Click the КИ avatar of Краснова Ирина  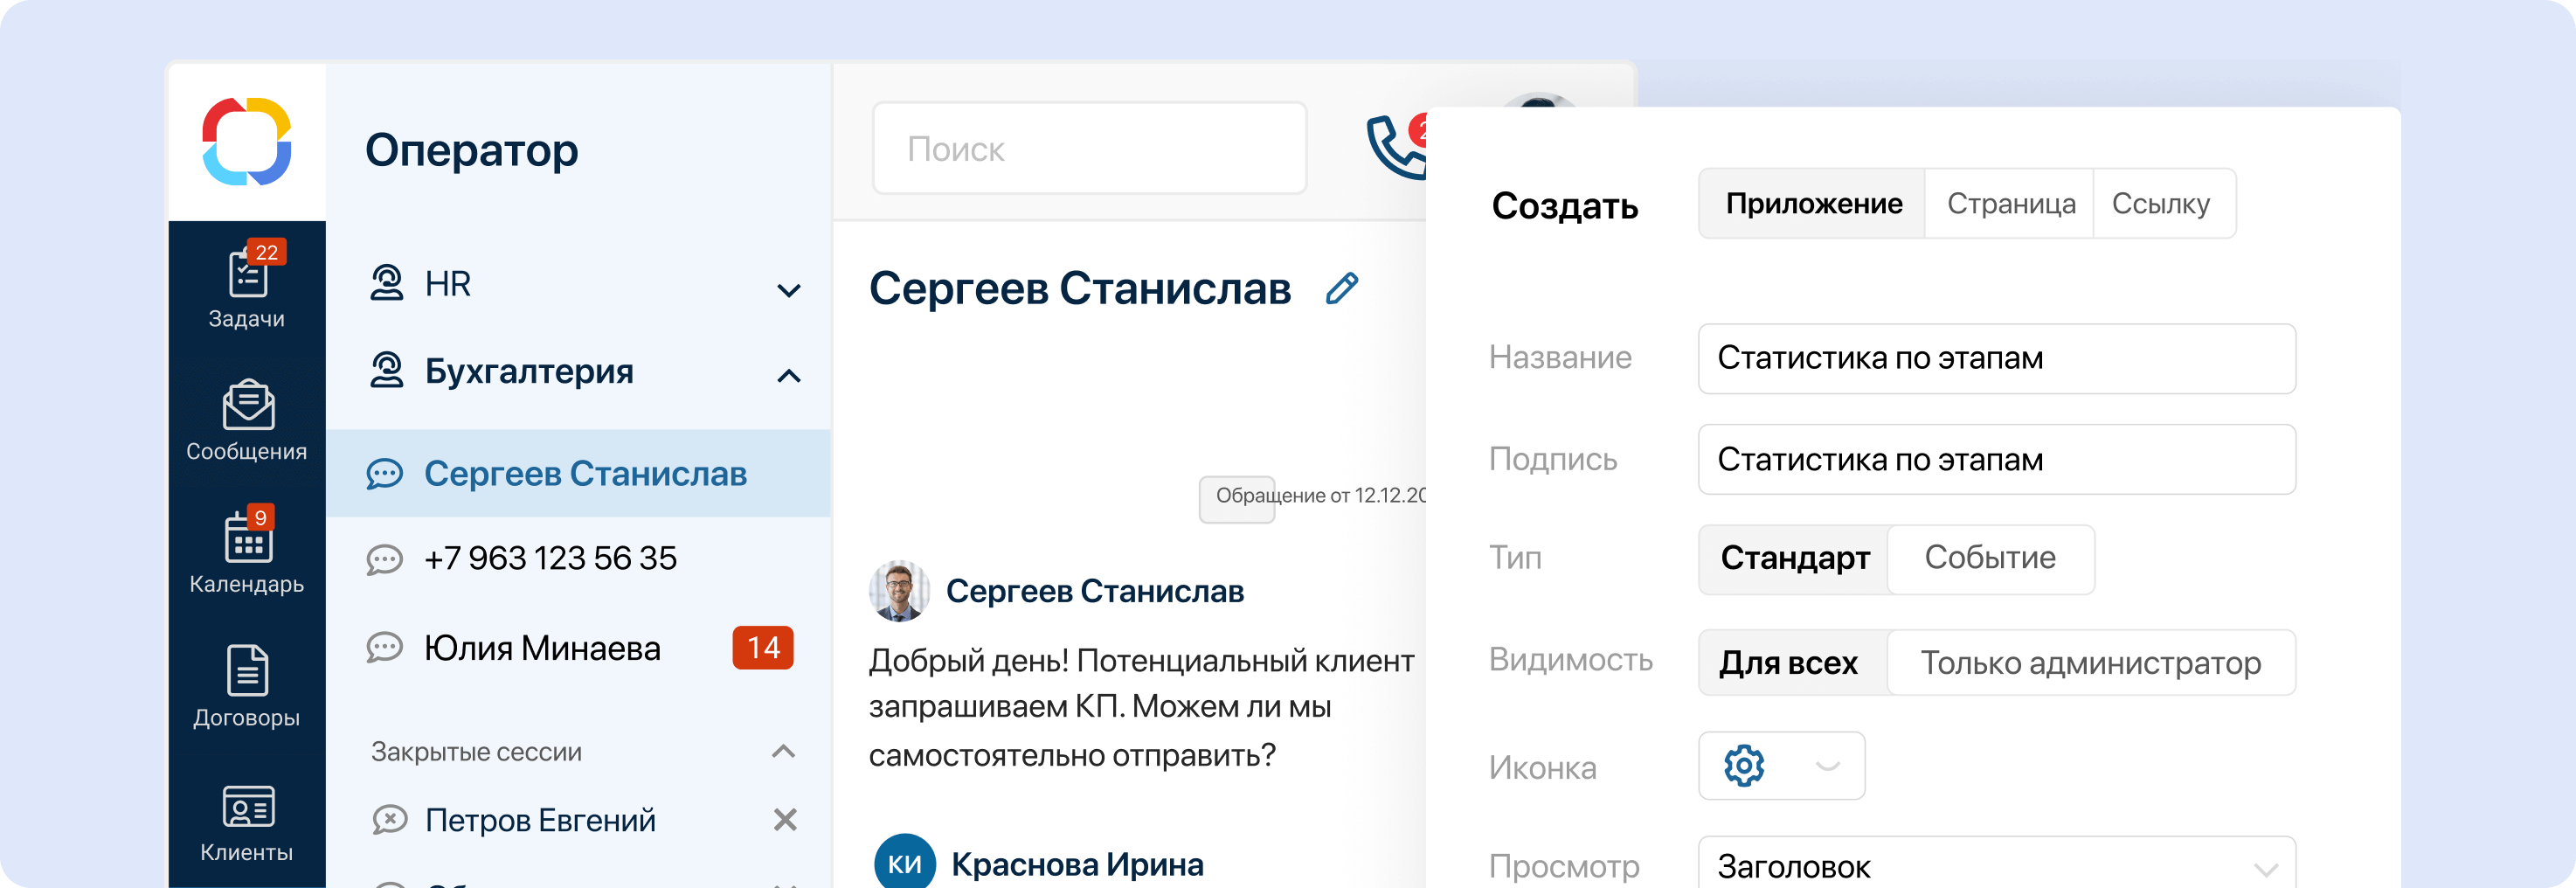905,862
